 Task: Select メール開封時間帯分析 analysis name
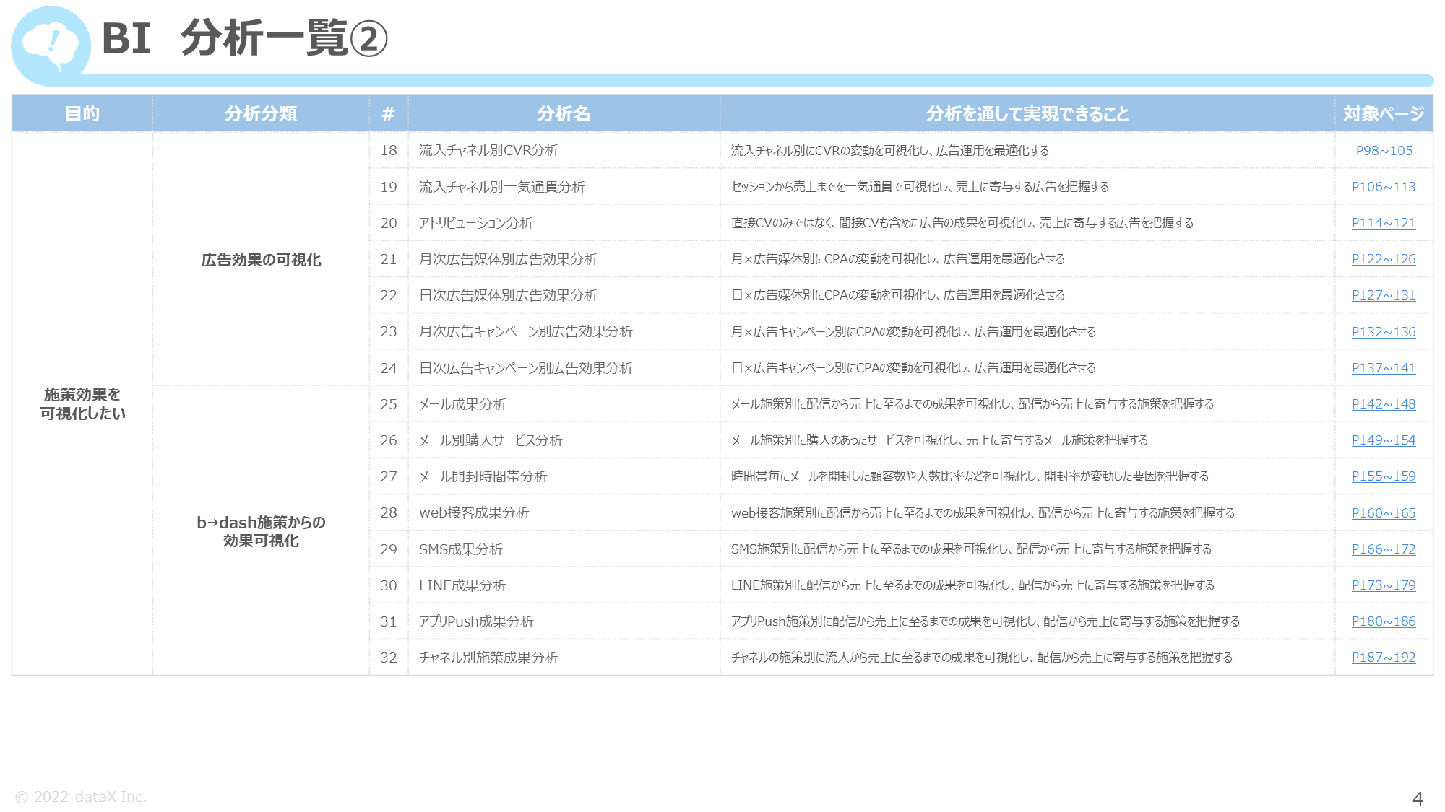pos(483,476)
